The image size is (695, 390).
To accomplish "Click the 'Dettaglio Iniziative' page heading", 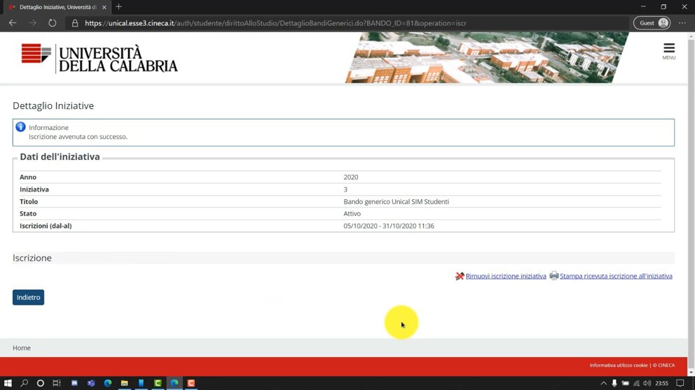I will pyautogui.click(x=53, y=106).
